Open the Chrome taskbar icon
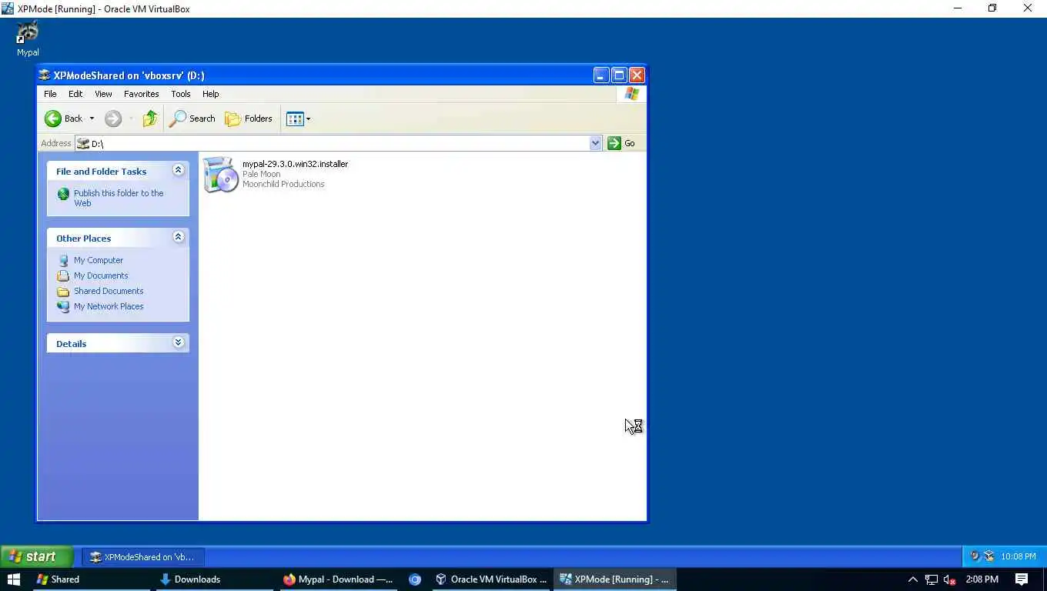1047x591 pixels. (x=415, y=579)
